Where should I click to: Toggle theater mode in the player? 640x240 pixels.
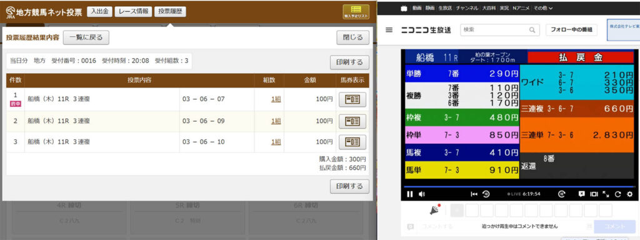tap(594, 194)
